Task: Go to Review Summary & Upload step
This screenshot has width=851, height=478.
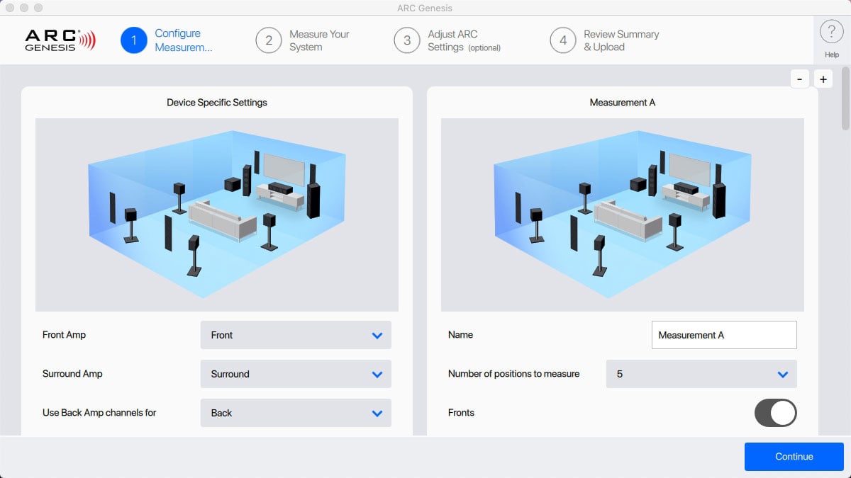Action: point(621,40)
